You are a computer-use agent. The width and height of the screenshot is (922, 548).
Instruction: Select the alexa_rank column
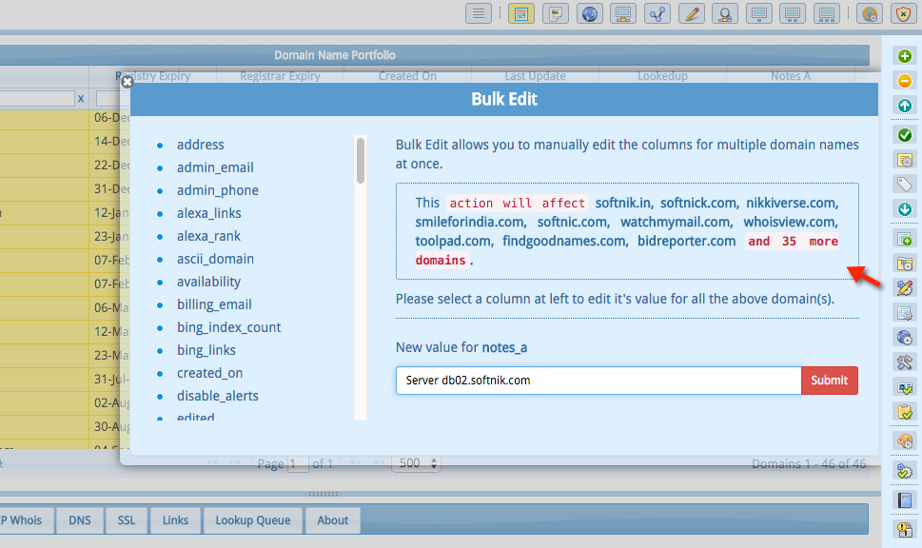point(208,236)
